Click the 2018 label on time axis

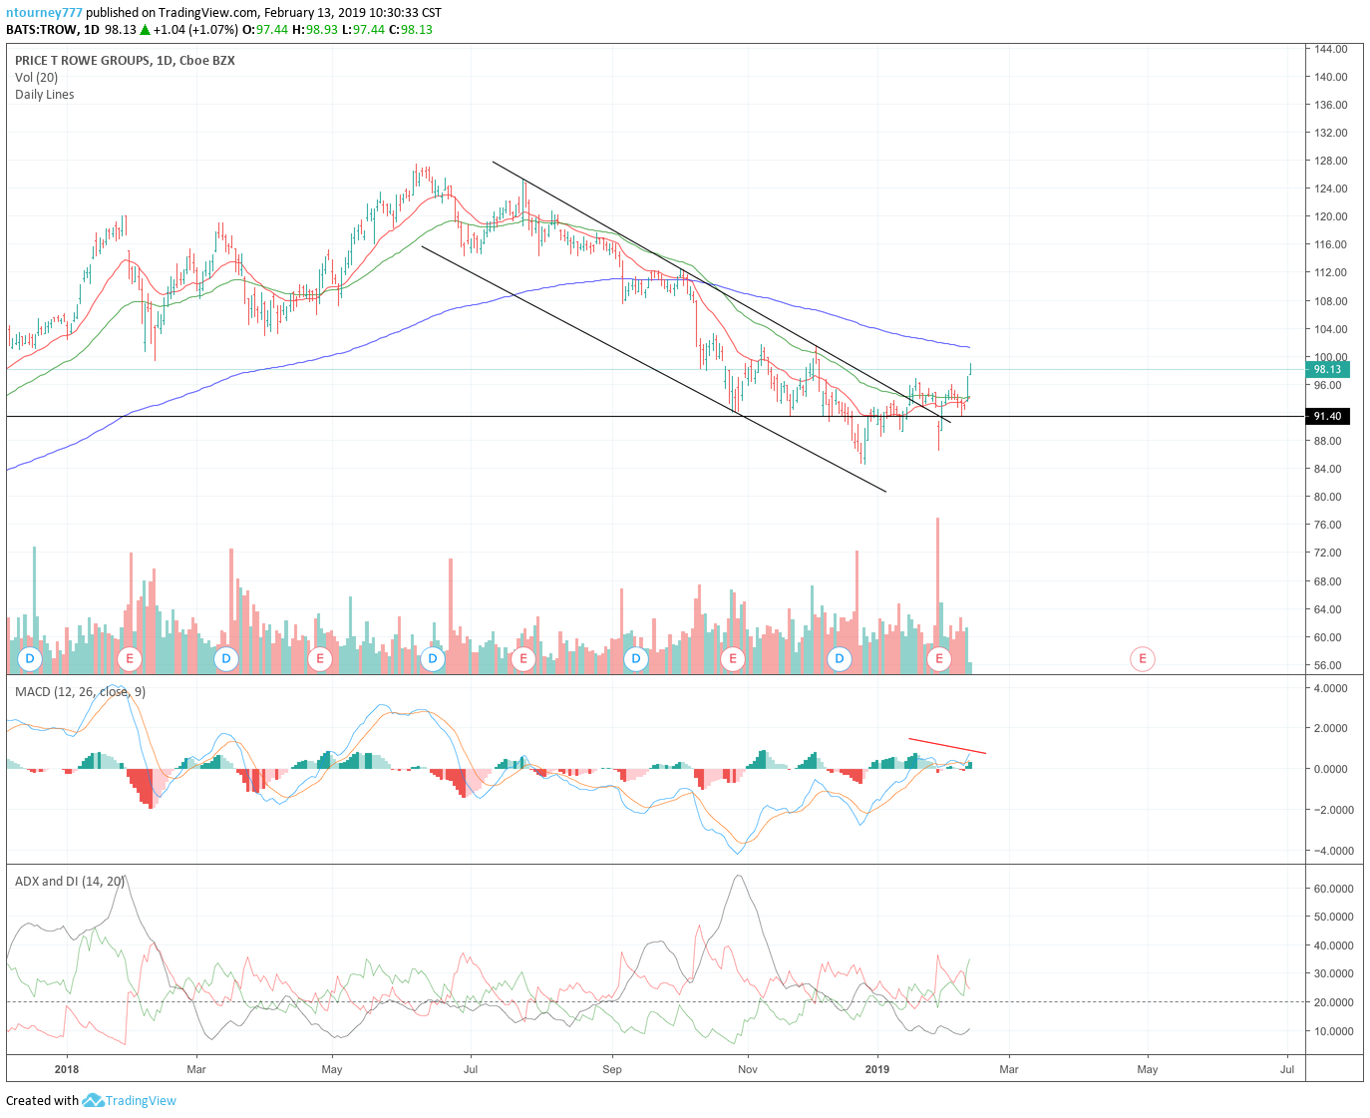(67, 1069)
